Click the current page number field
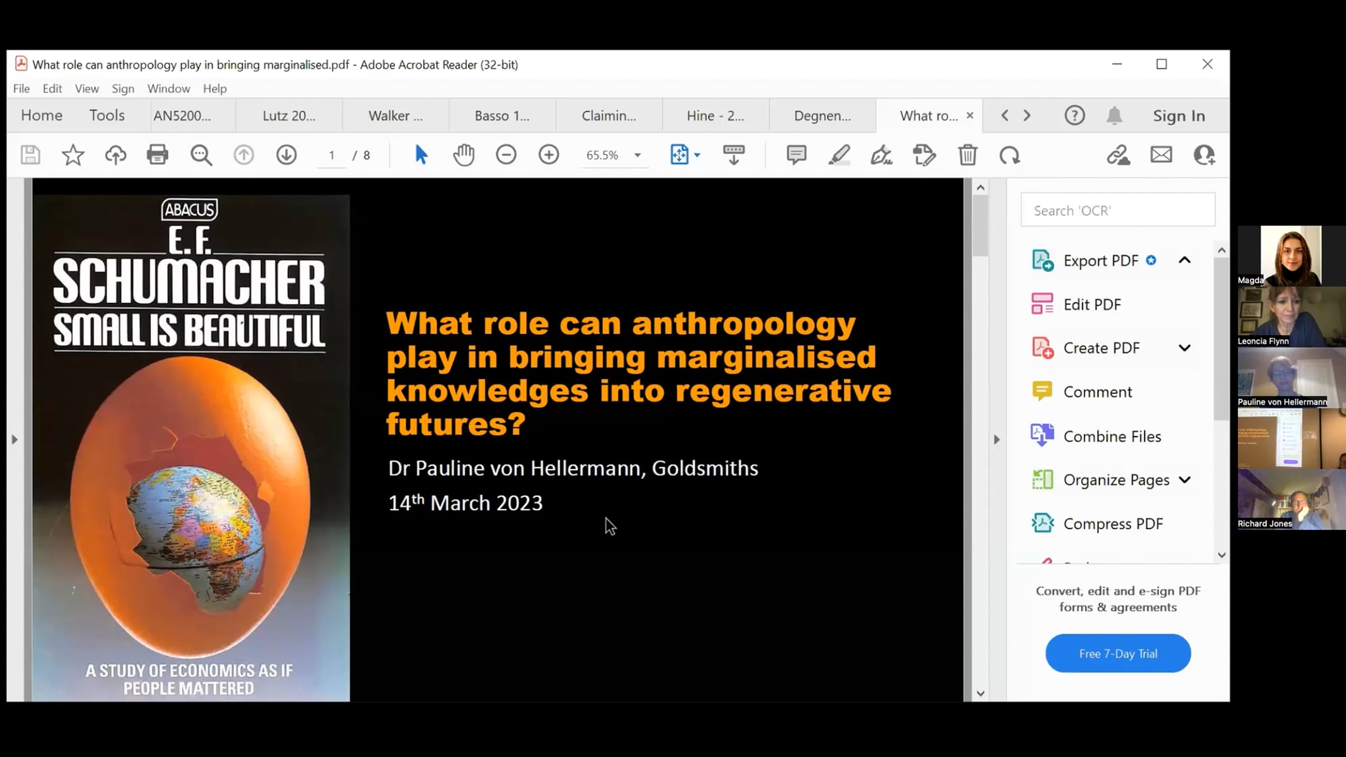The image size is (1346, 757). click(x=332, y=155)
